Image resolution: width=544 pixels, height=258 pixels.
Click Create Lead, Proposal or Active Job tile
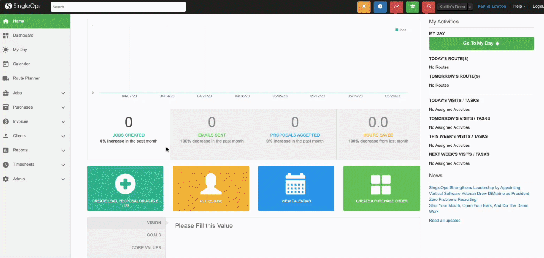point(125,188)
